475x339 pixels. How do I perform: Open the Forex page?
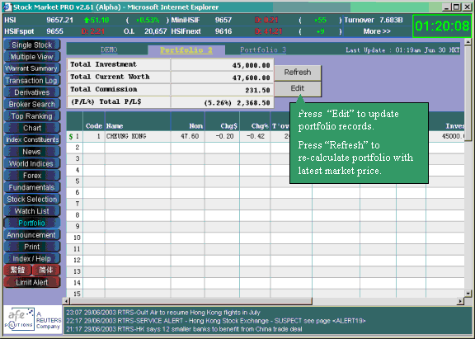32,176
